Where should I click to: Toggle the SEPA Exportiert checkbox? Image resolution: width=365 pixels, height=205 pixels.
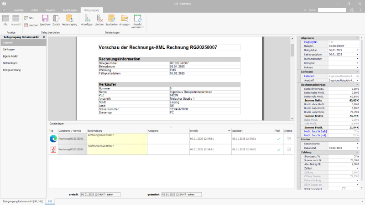344,189
